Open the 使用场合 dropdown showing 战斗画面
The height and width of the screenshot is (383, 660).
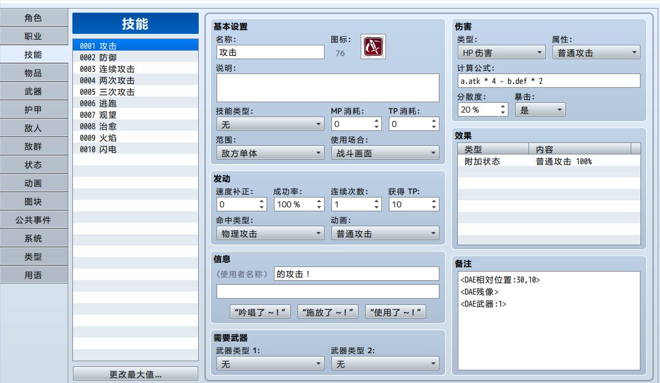pos(385,153)
